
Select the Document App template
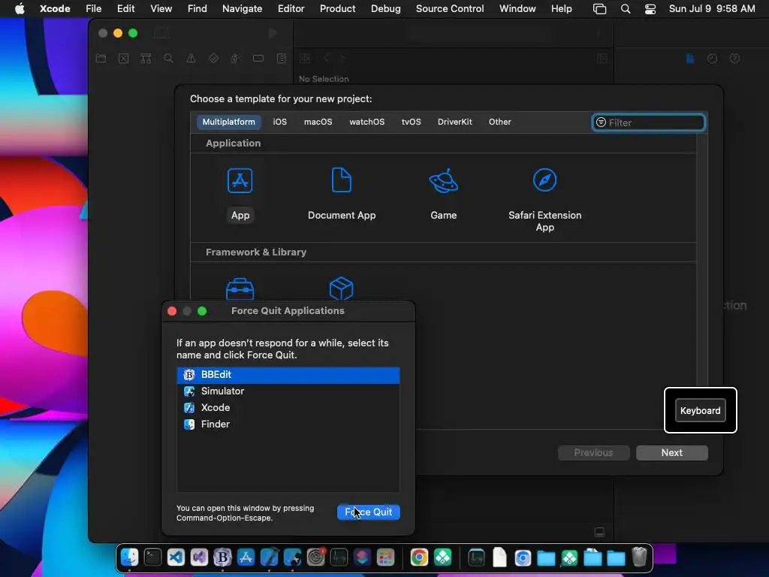click(342, 195)
